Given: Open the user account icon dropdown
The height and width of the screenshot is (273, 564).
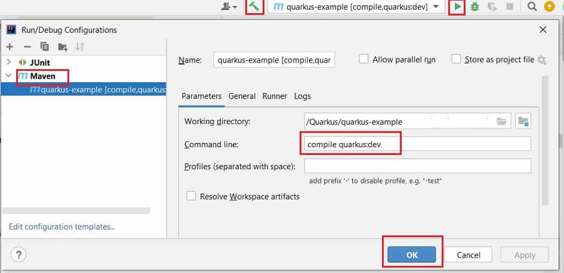Looking at the screenshot, I should click(x=229, y=7).
